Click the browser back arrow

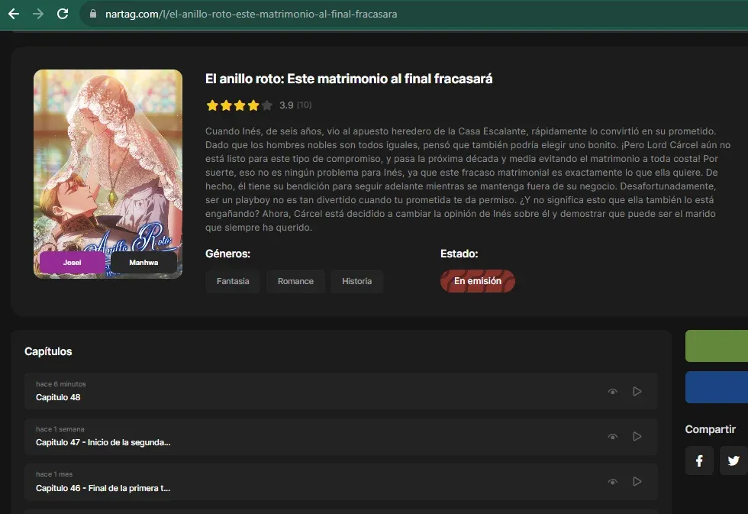[x=14, y=14]
